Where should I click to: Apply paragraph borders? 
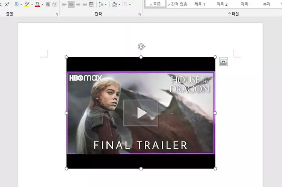(x=124, y=4)
